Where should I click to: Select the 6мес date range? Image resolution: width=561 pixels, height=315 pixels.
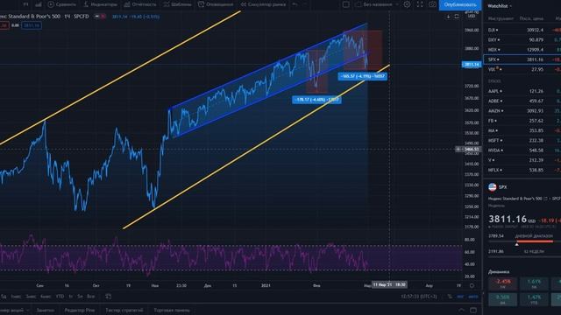pos(46,297)
